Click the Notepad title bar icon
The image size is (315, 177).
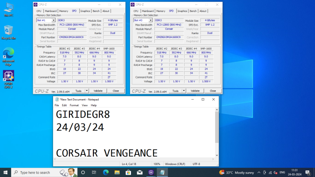point(57,100)
